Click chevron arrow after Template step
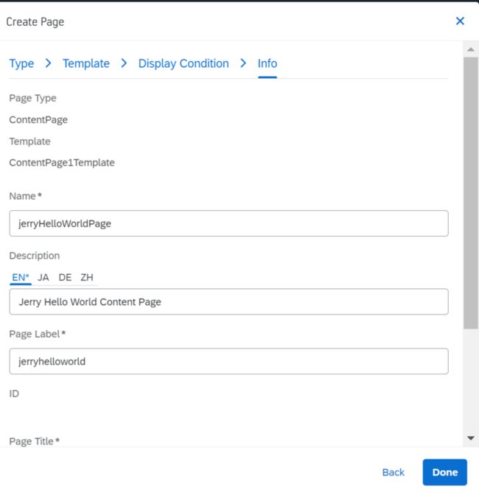The width and height of the screenshot is (479, 493). click(124, 63)
